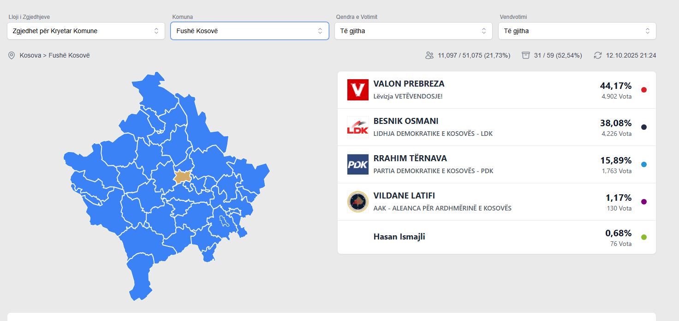Select the Valon Prebreza candidate name
Screen dimensions: 679x321
tap(409, 84)
